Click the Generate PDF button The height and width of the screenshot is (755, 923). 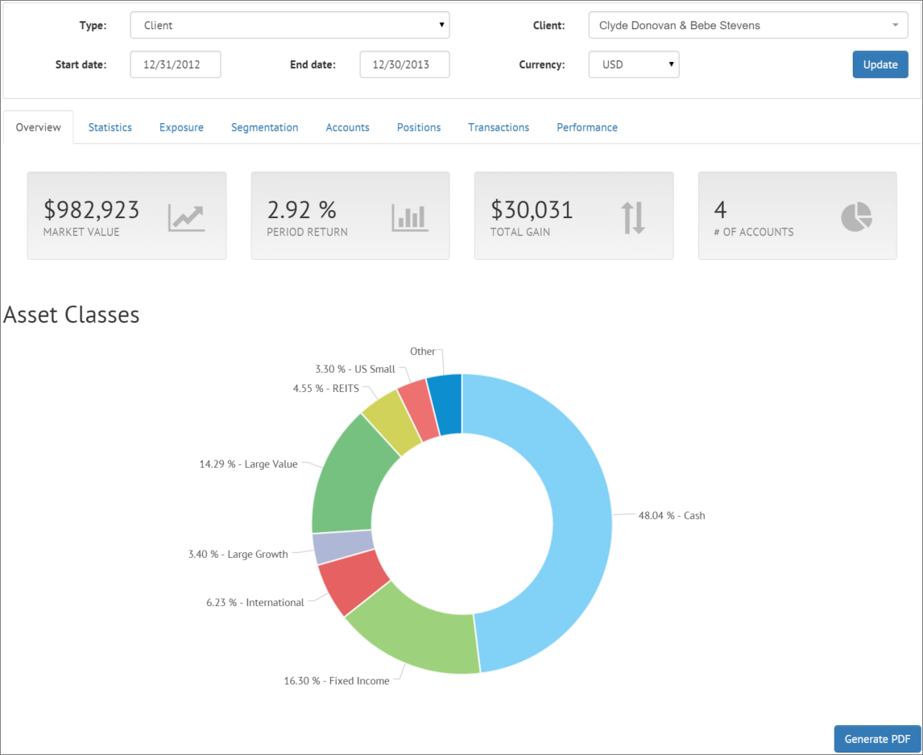(x=877, y=739)
